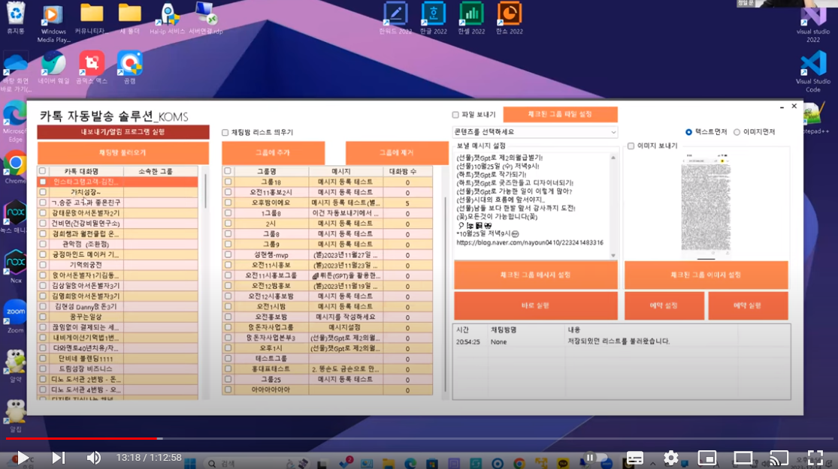Open Visual Studio Code desktop icon
This screenshot has width=838, height=469.
click(813, 73)
